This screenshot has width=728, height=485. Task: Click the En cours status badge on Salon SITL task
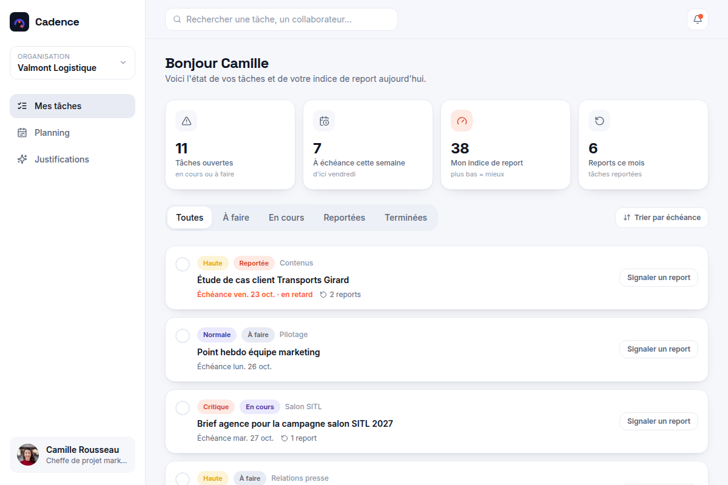[260, 407]
